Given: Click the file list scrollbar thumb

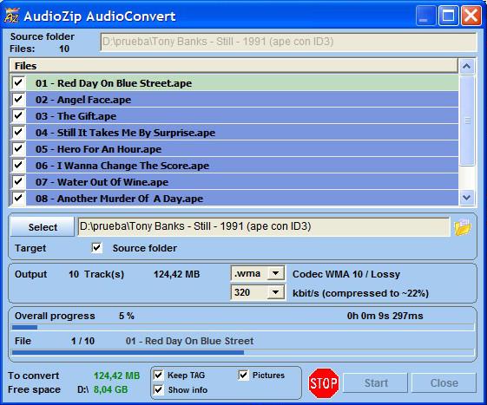Looking at the screenshot, I should tap(467, 121).
